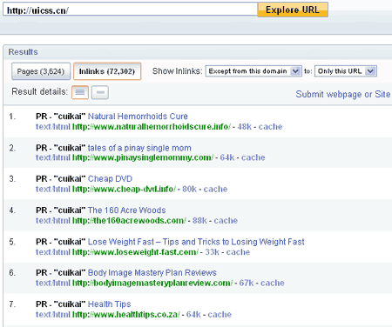Image resolution: width=392 pixels, height=327 pixels.
Task: View cache for naturalhemorrhoidscure.info result
Action: pyautogui.click(x=270, y=127)
